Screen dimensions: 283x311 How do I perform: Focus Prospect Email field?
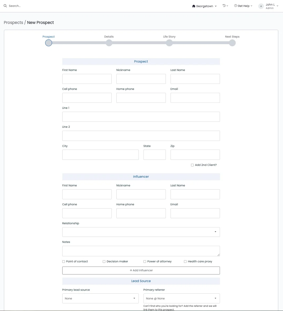coord(195,98)
